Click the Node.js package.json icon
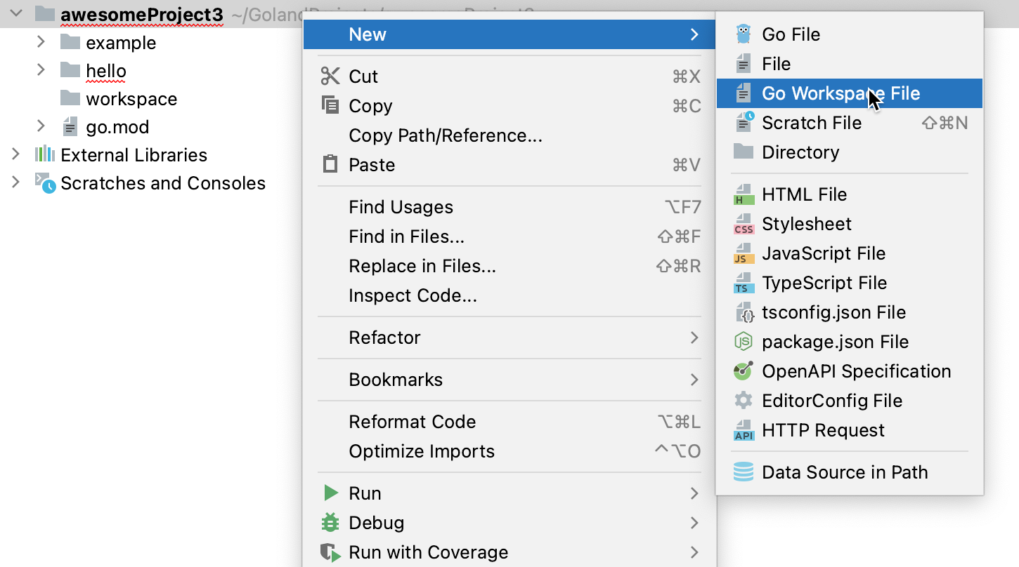 [743, 342]
